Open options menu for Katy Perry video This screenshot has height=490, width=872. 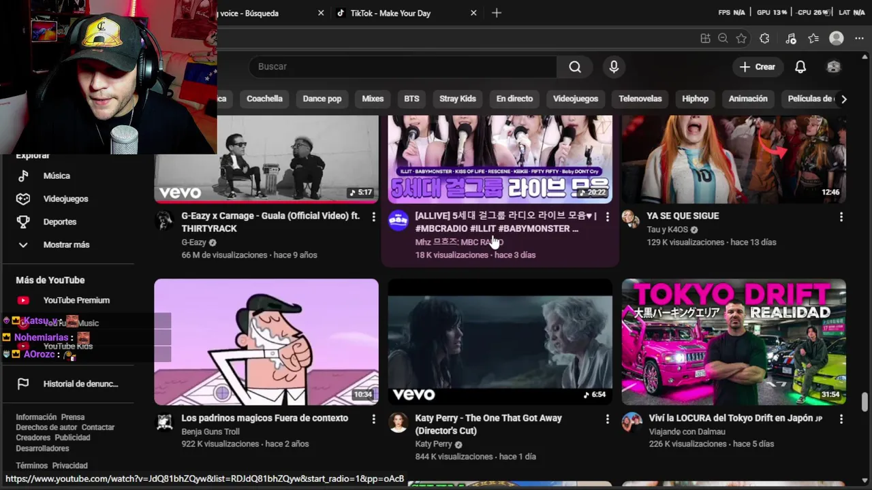(x=607, y=419)
